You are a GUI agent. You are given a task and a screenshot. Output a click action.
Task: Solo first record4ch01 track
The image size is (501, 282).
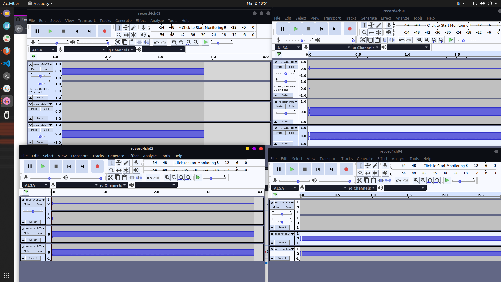point(292,67)
